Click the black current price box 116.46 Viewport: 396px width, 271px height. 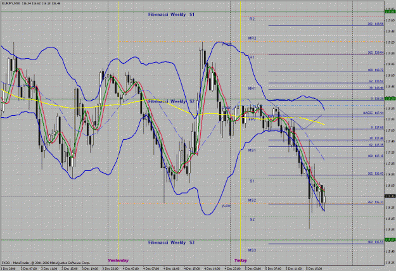pyautogui.click(x=390, y=196)
